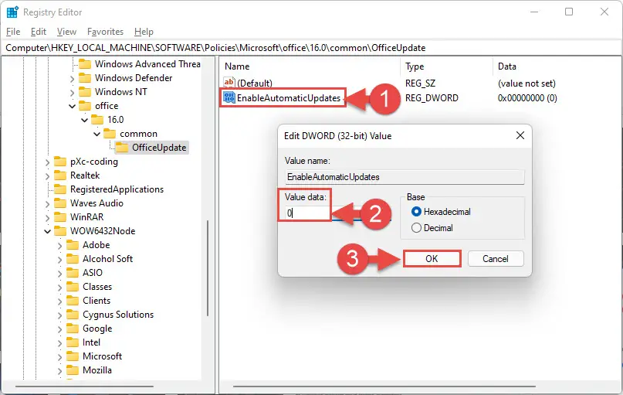Select the Mozilla key folder icon
623x395 pixels.
[73, 370]
